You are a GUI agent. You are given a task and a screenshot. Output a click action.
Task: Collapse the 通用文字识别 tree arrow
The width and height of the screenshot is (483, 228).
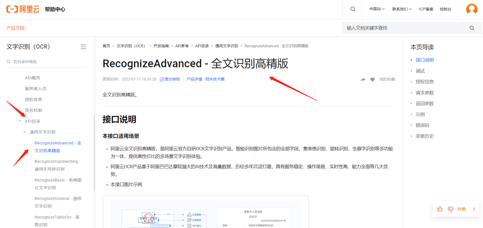[25, 132]
